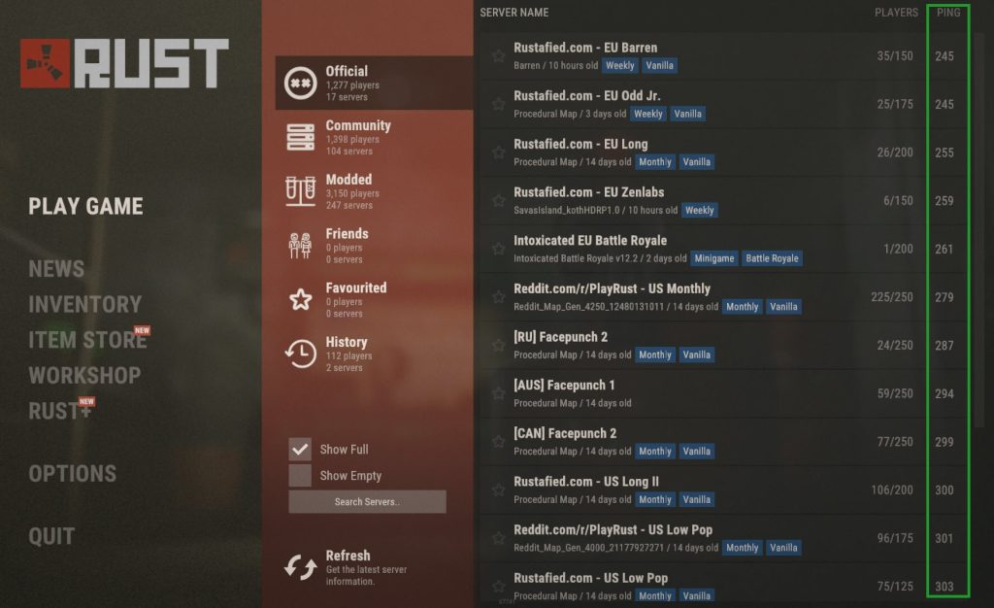The height and width of the screenshot is (608, 994).
Task: Open the Friends servers people icon
Action: [x=301, y=246]
